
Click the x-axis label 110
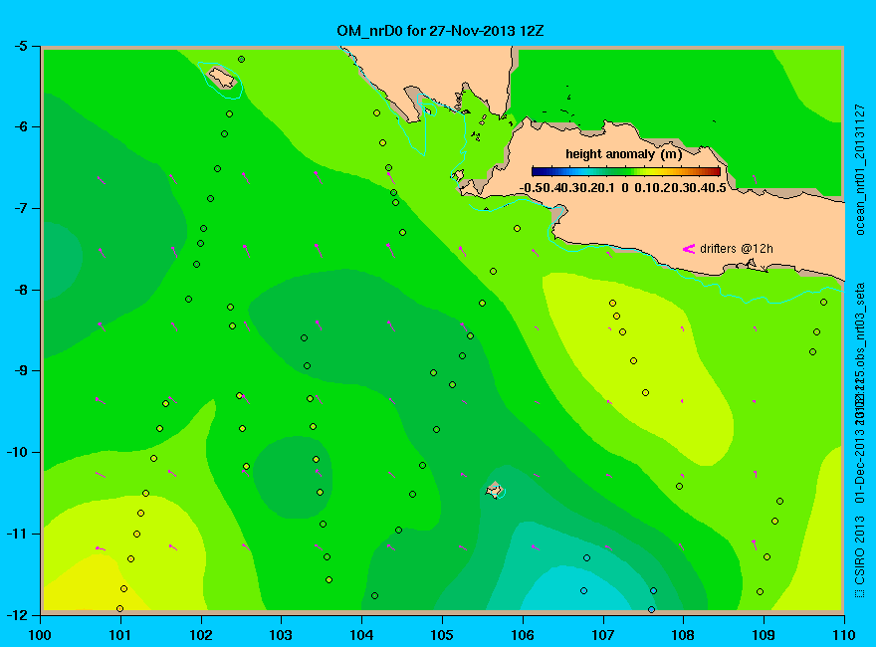(x=843, y=635)
